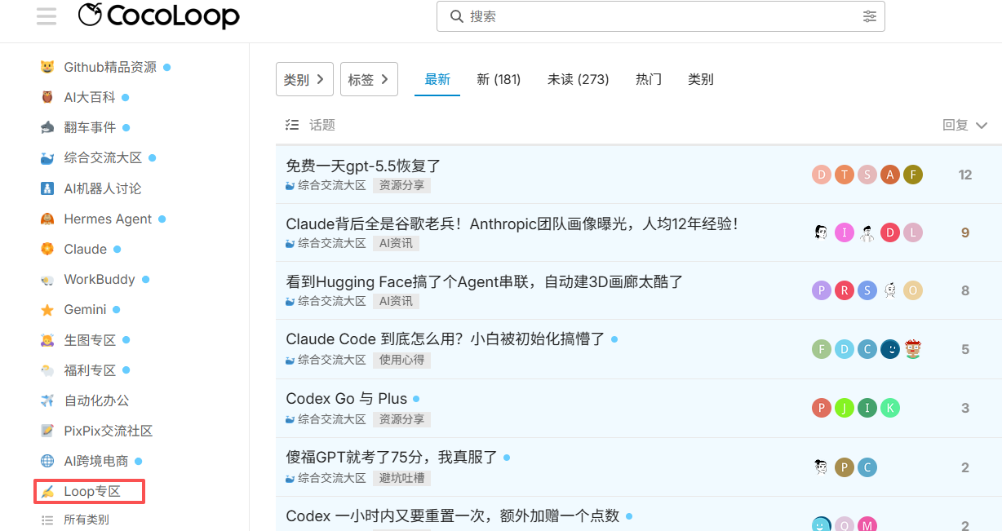The image size is (1002, 531).
Task: Click 避坑吐槽 tag on 傻福GPT topic
Action: [x=401, y=478]
